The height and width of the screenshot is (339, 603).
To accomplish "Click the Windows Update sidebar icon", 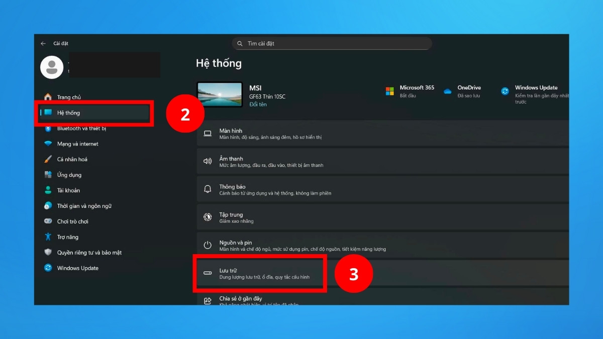I will (48, 268).
